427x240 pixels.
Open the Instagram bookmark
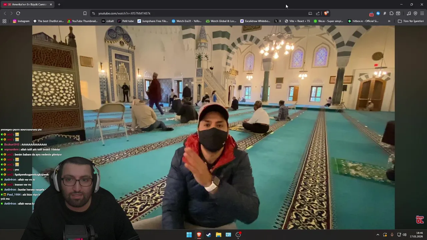[21, 21]
